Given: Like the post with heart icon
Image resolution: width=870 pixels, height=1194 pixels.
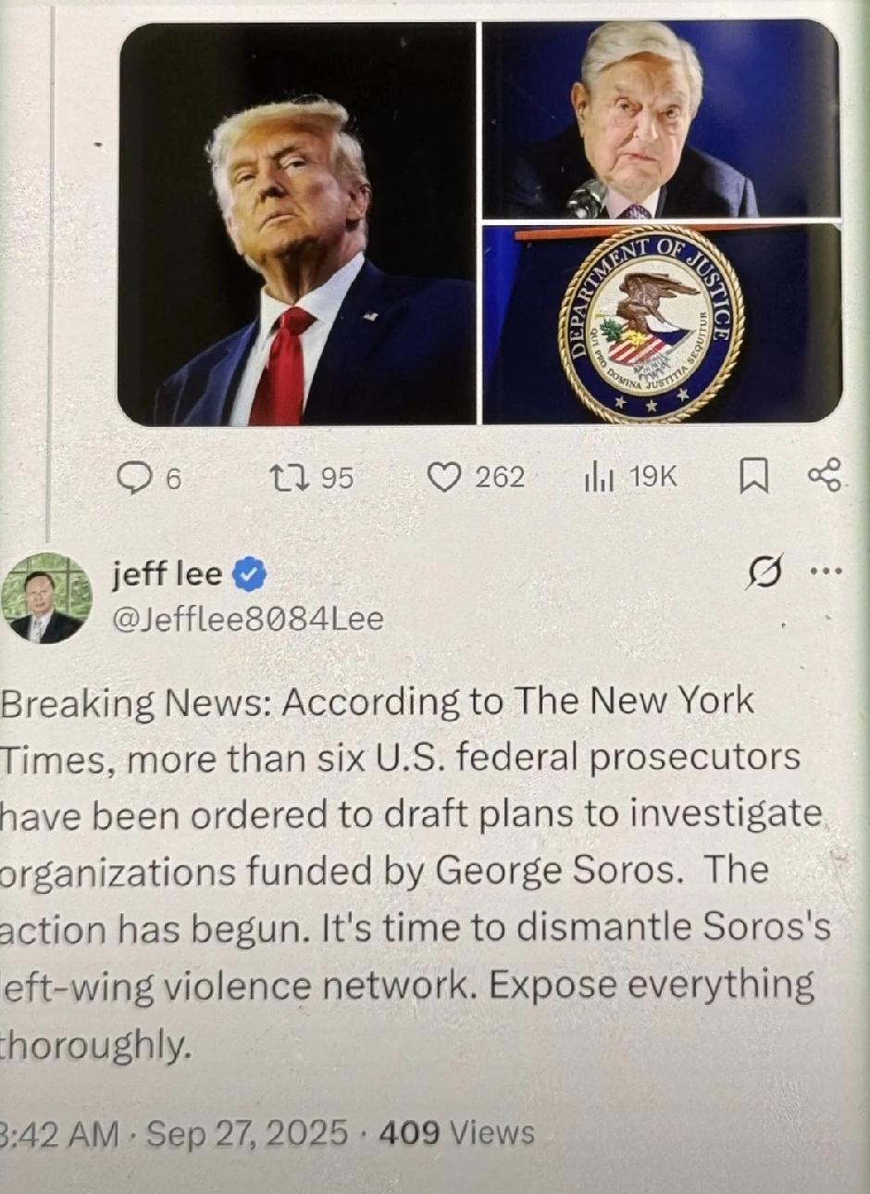Looking at the screenshot, I should click(x=446, y=477).
